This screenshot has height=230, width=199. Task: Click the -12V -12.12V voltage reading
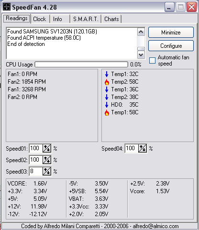click(27, 214)
